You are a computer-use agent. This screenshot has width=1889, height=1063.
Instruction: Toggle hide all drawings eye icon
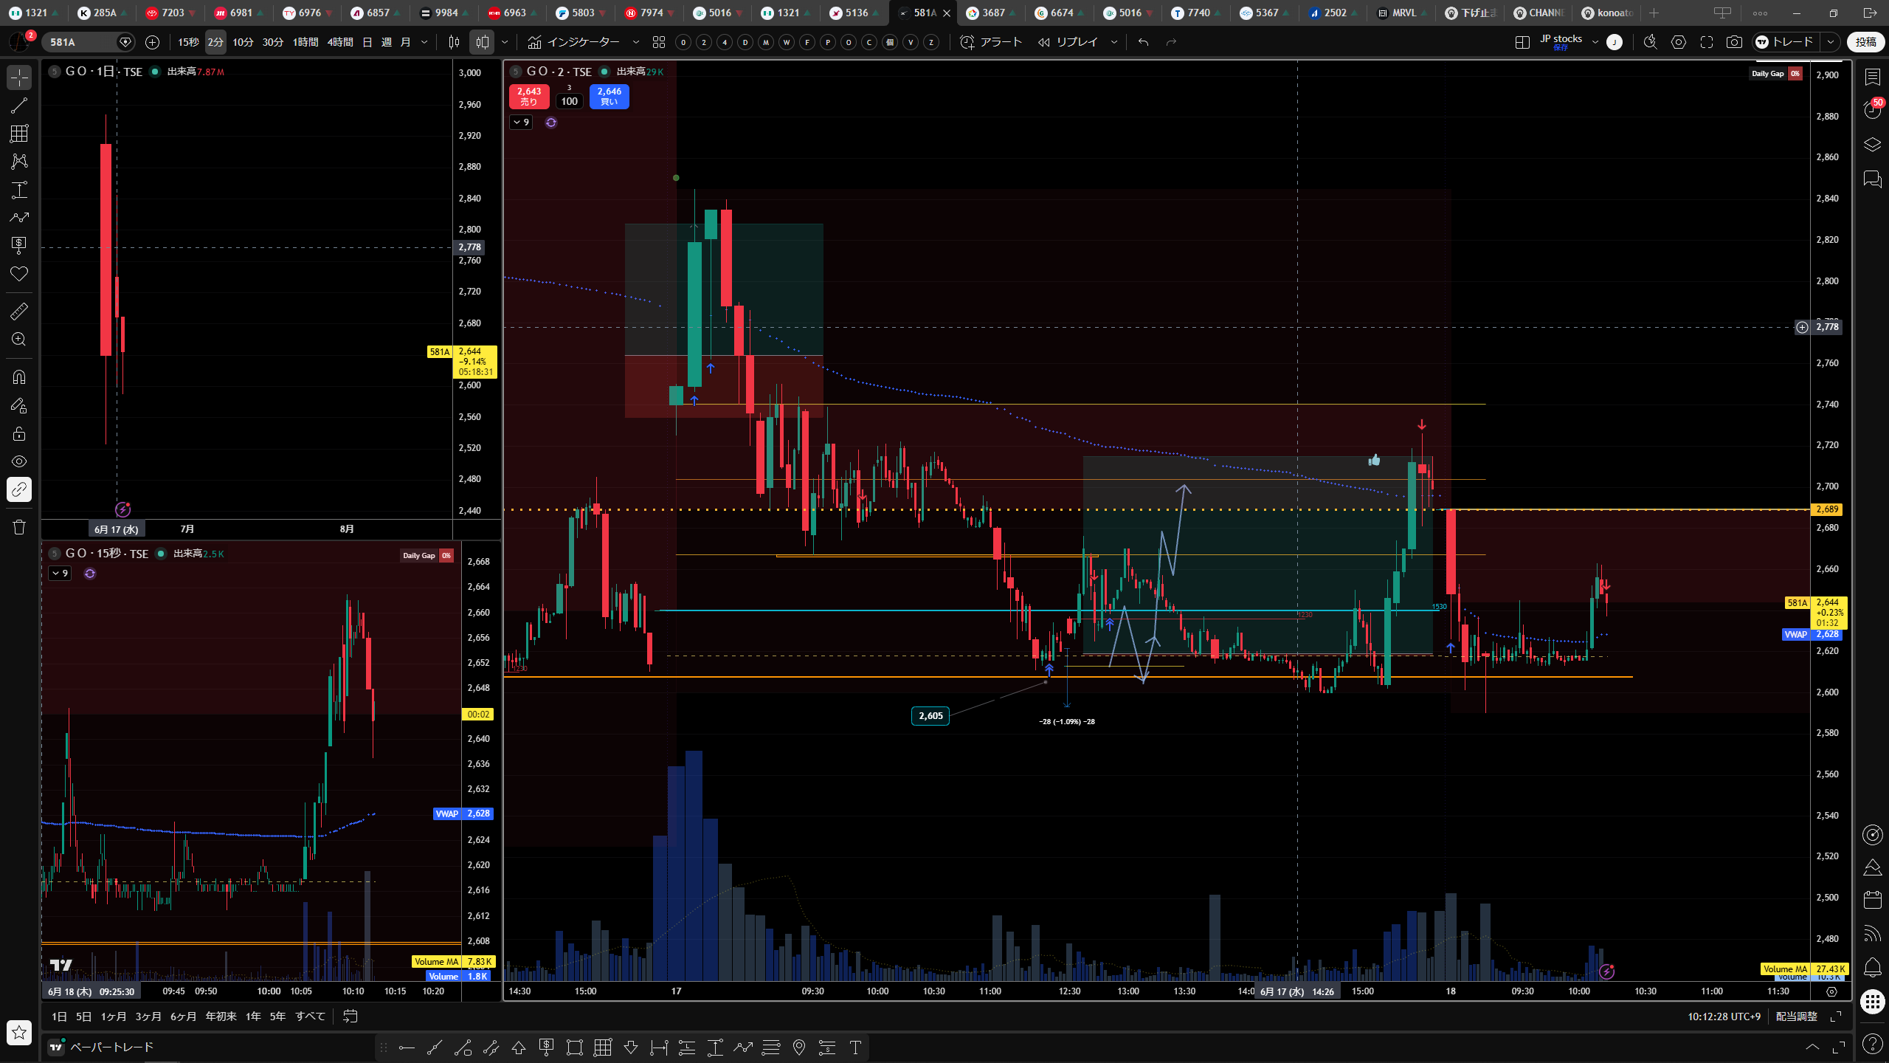(x=19, y=461)
